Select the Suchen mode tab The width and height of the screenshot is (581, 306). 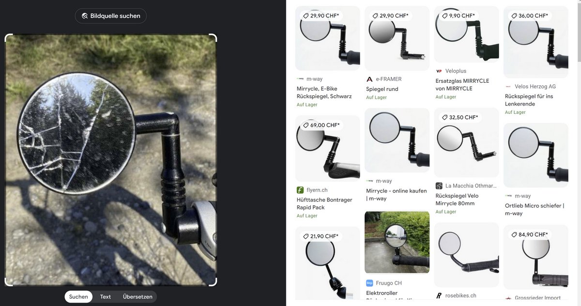pos(78,297)
